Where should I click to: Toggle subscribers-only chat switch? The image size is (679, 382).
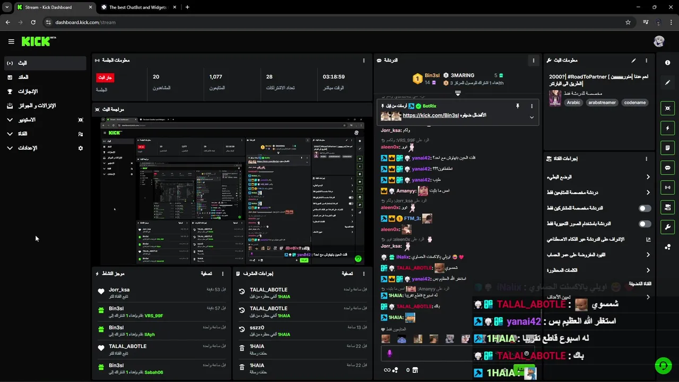point(645,209)
